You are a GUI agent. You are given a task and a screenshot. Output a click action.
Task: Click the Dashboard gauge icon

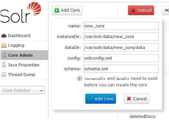(x=4, y=36)
